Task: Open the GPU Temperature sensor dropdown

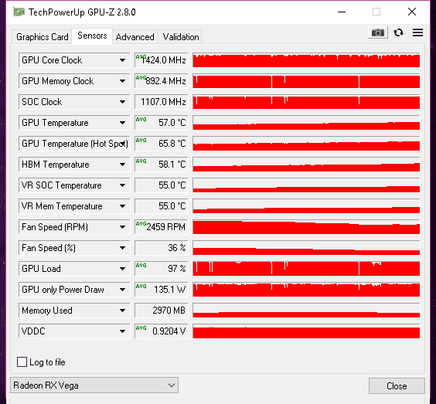Action: coord(74,123)
